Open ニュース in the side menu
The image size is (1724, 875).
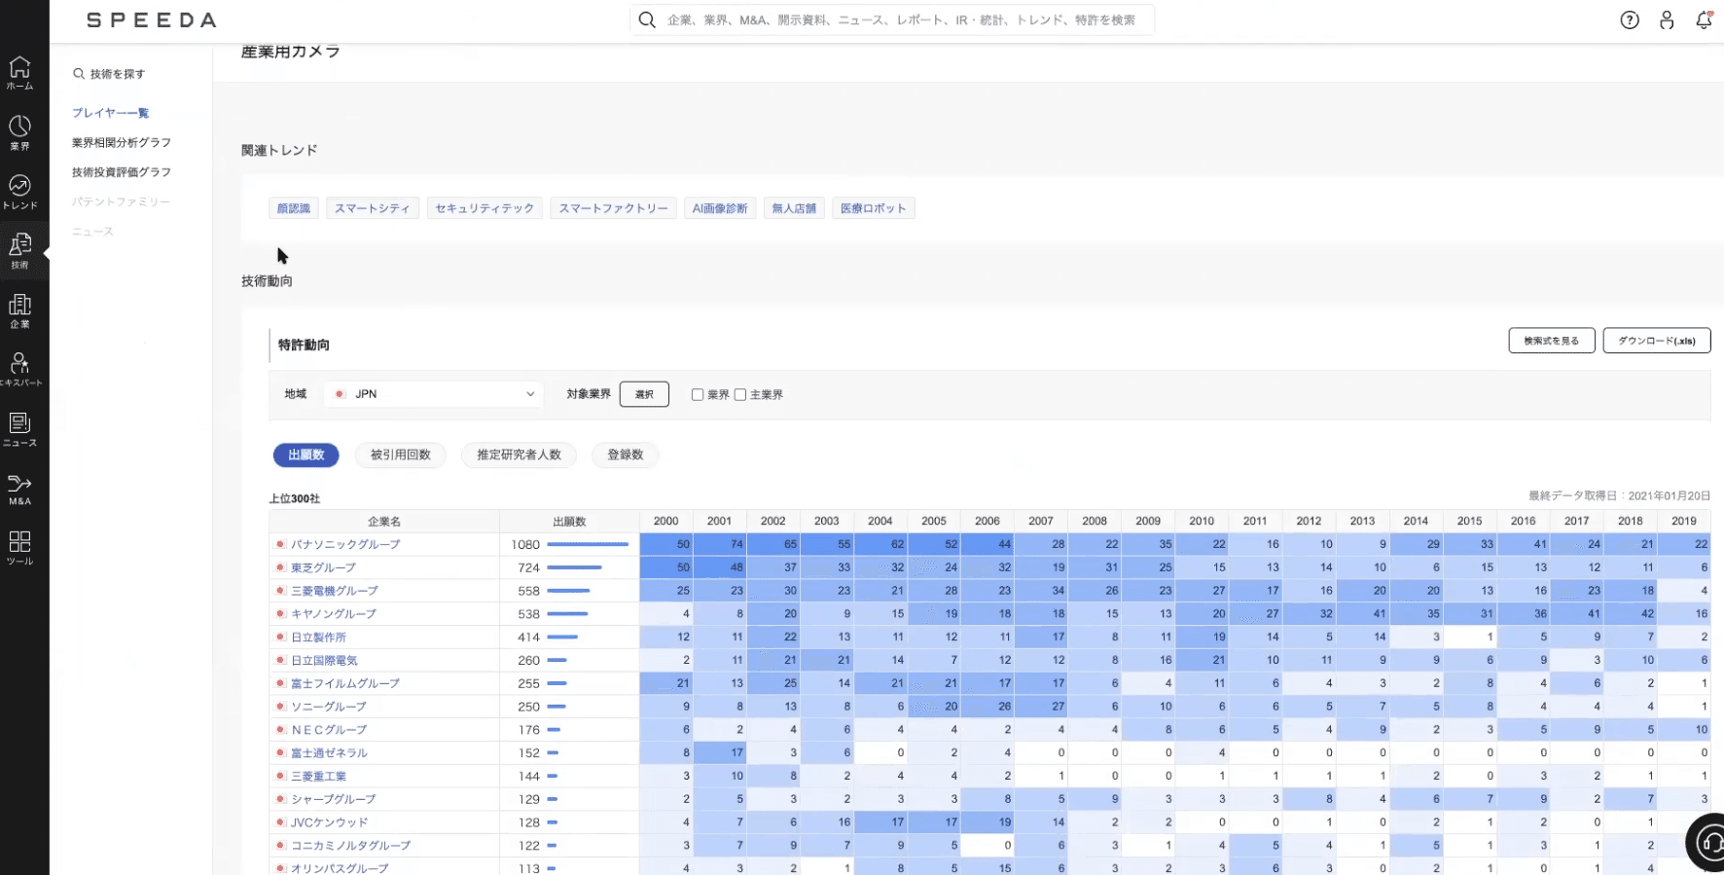tap(92, 232)
